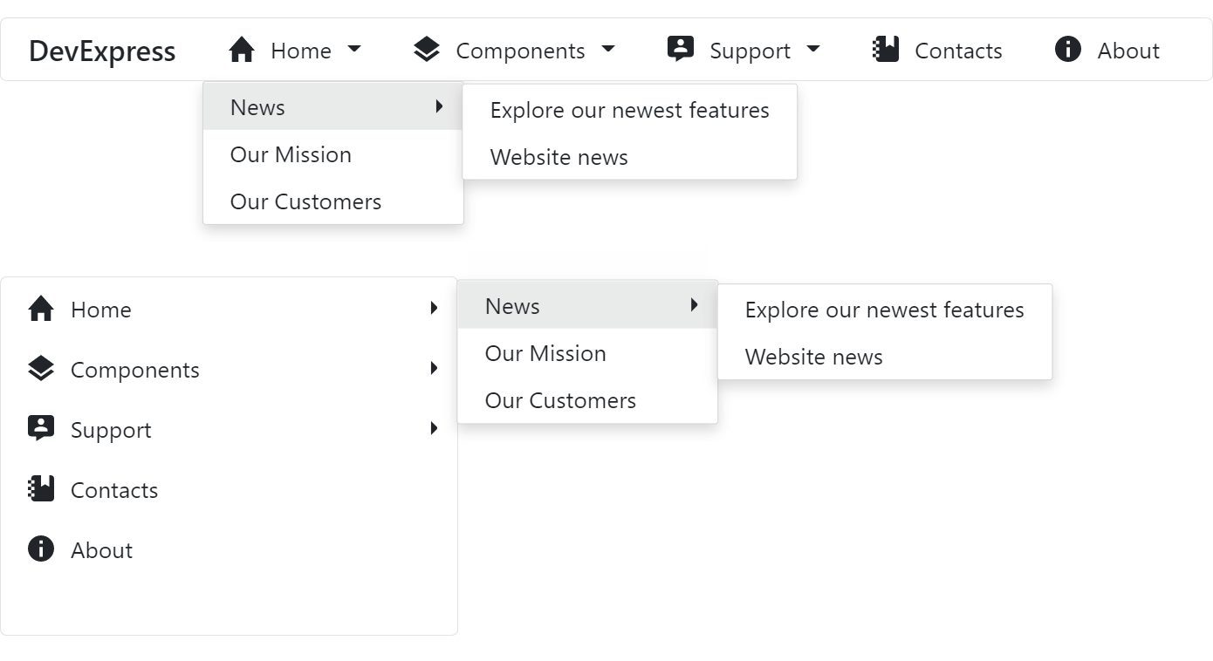Click the Support icon in vertical menu
Screen dimensions: 1213x661
click(x=41, y=428)
